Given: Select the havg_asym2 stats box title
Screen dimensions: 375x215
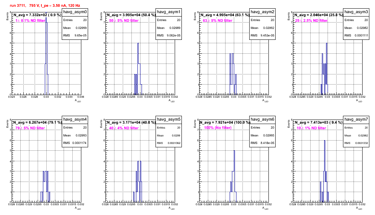Looking at the screenshot, I should [262, 12].
